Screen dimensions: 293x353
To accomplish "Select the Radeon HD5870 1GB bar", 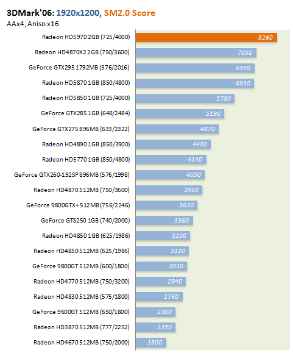I will [x=195, y=83].
